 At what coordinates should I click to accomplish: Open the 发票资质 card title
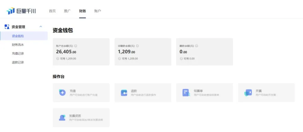[x=75, y=116]
